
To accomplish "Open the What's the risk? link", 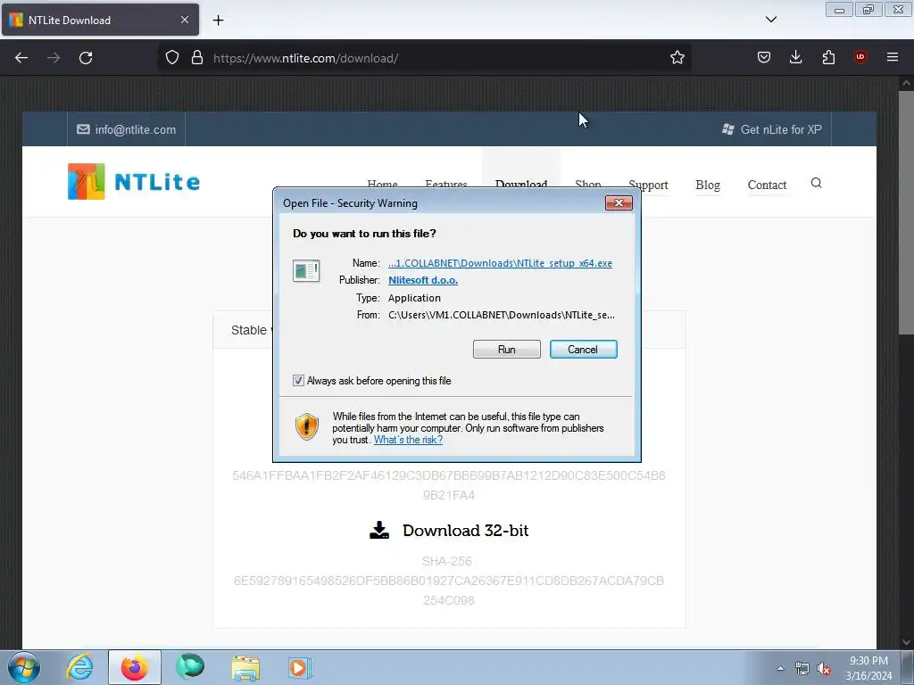I will click(x=408, y=440).
